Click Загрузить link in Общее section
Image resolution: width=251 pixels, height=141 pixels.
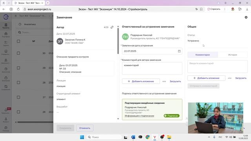pyautogui.click(x=241, y=78)
